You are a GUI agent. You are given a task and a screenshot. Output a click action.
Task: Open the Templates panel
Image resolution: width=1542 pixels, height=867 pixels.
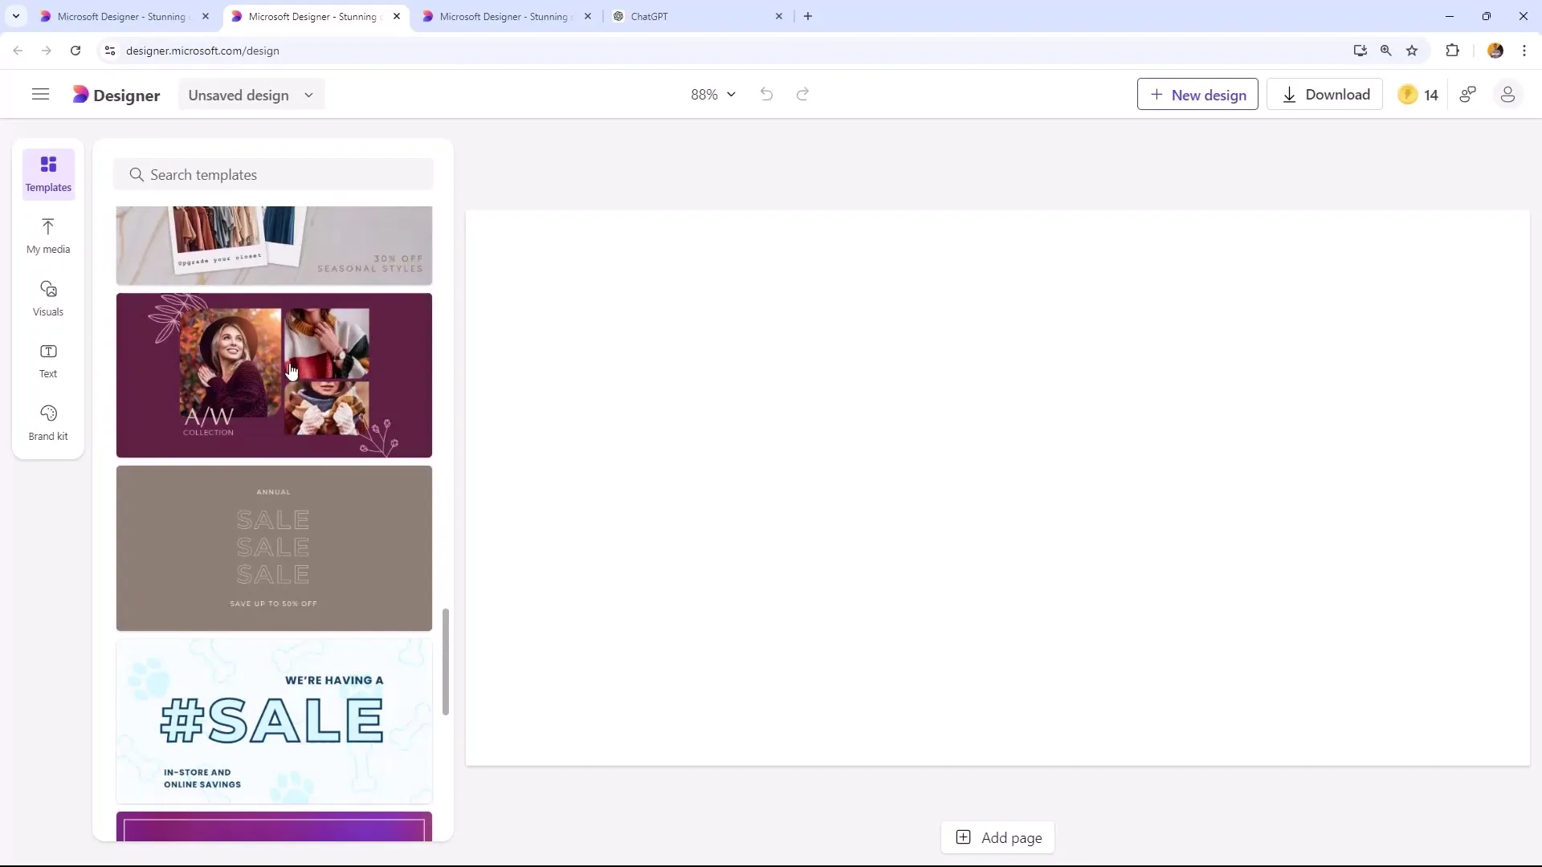point(47,173)
